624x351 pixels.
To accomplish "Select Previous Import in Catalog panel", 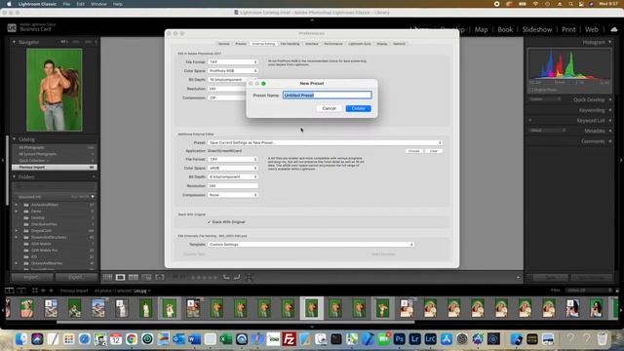I will pyautogui.click(x=55, y=167).
